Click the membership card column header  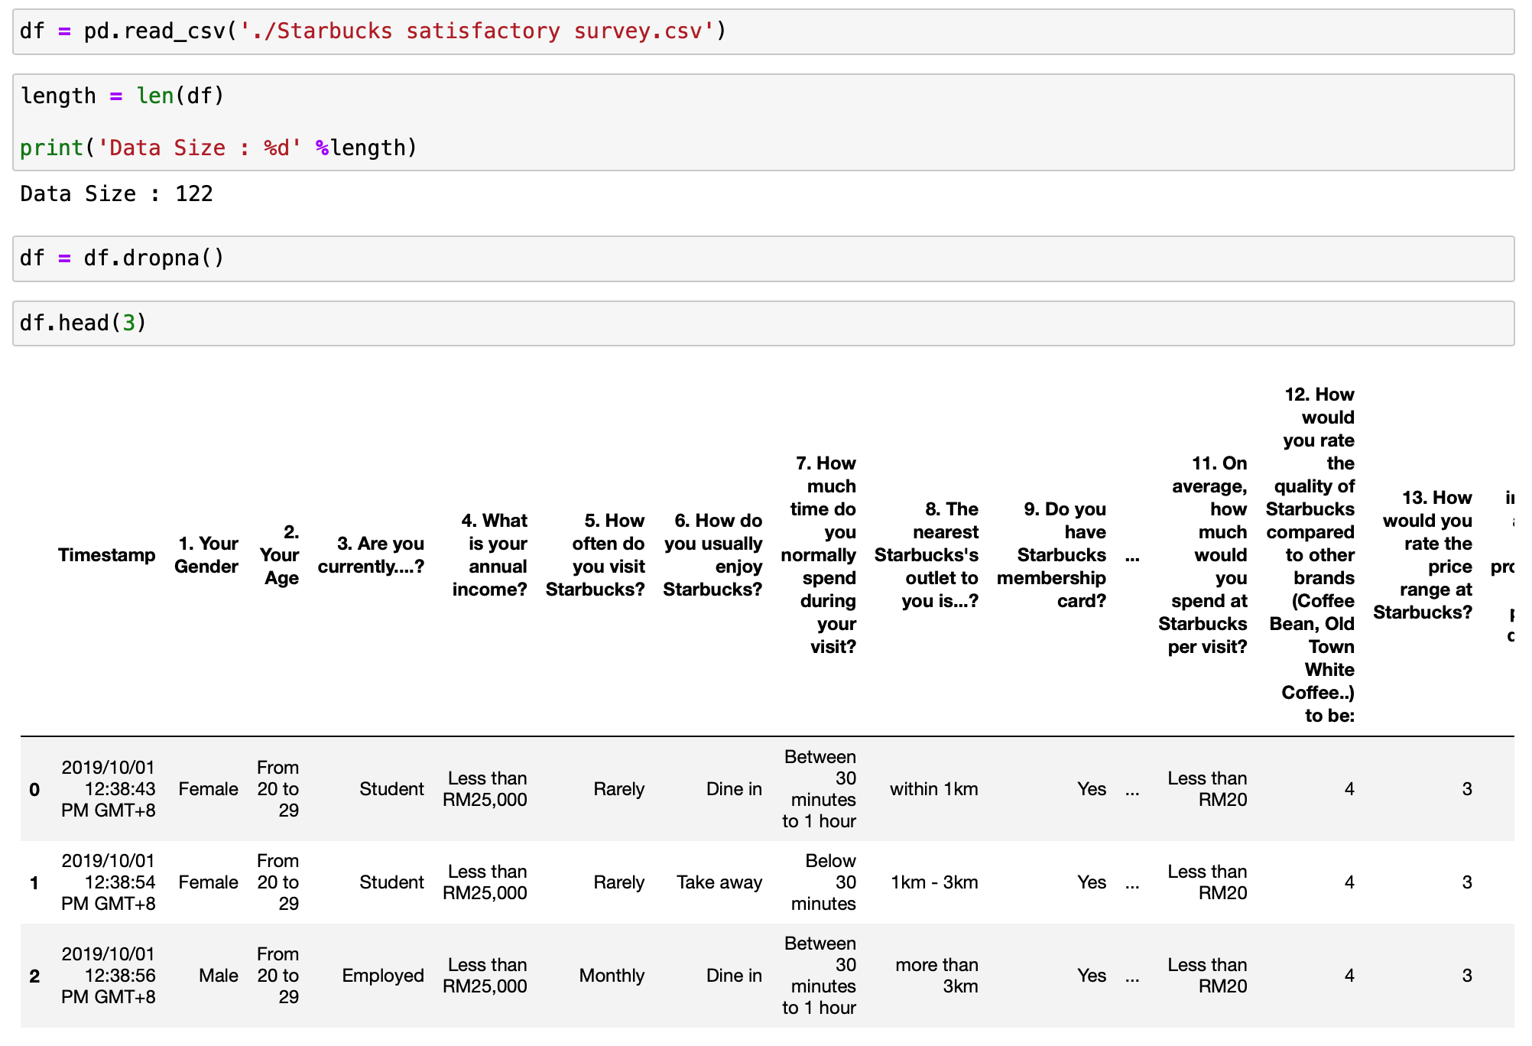(1052, 555)
